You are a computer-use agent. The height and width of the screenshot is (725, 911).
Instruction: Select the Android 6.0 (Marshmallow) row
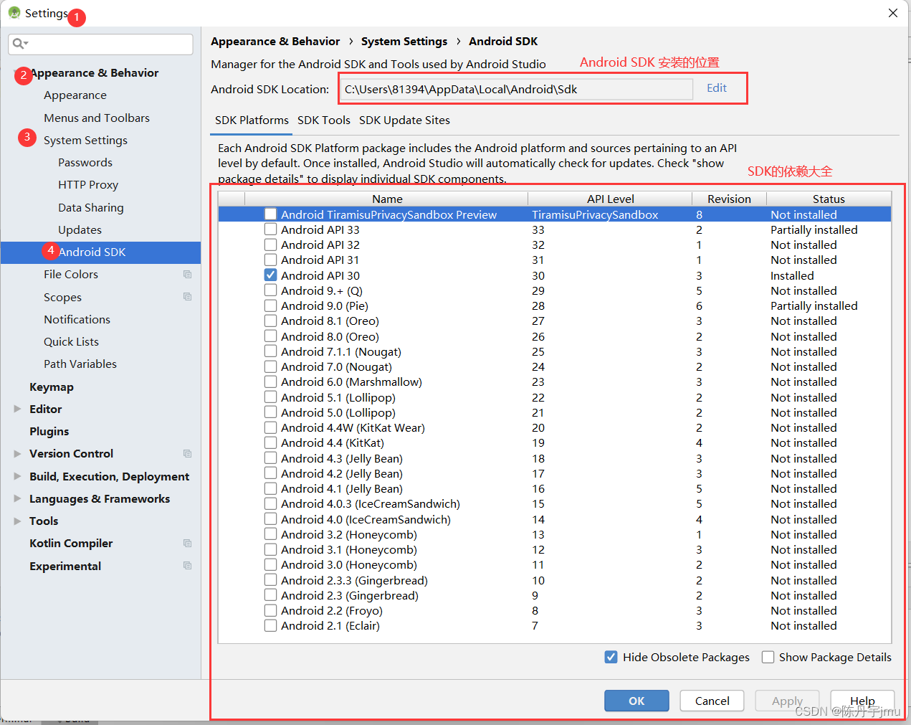(555, 382)
